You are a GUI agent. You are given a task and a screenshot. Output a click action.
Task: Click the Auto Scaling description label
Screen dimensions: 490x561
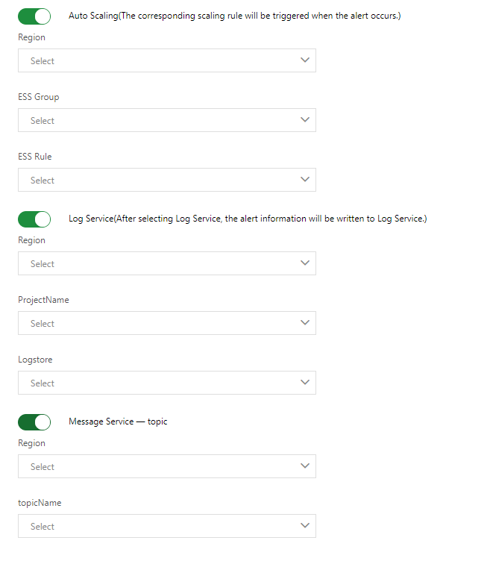(x=234, y=16)
